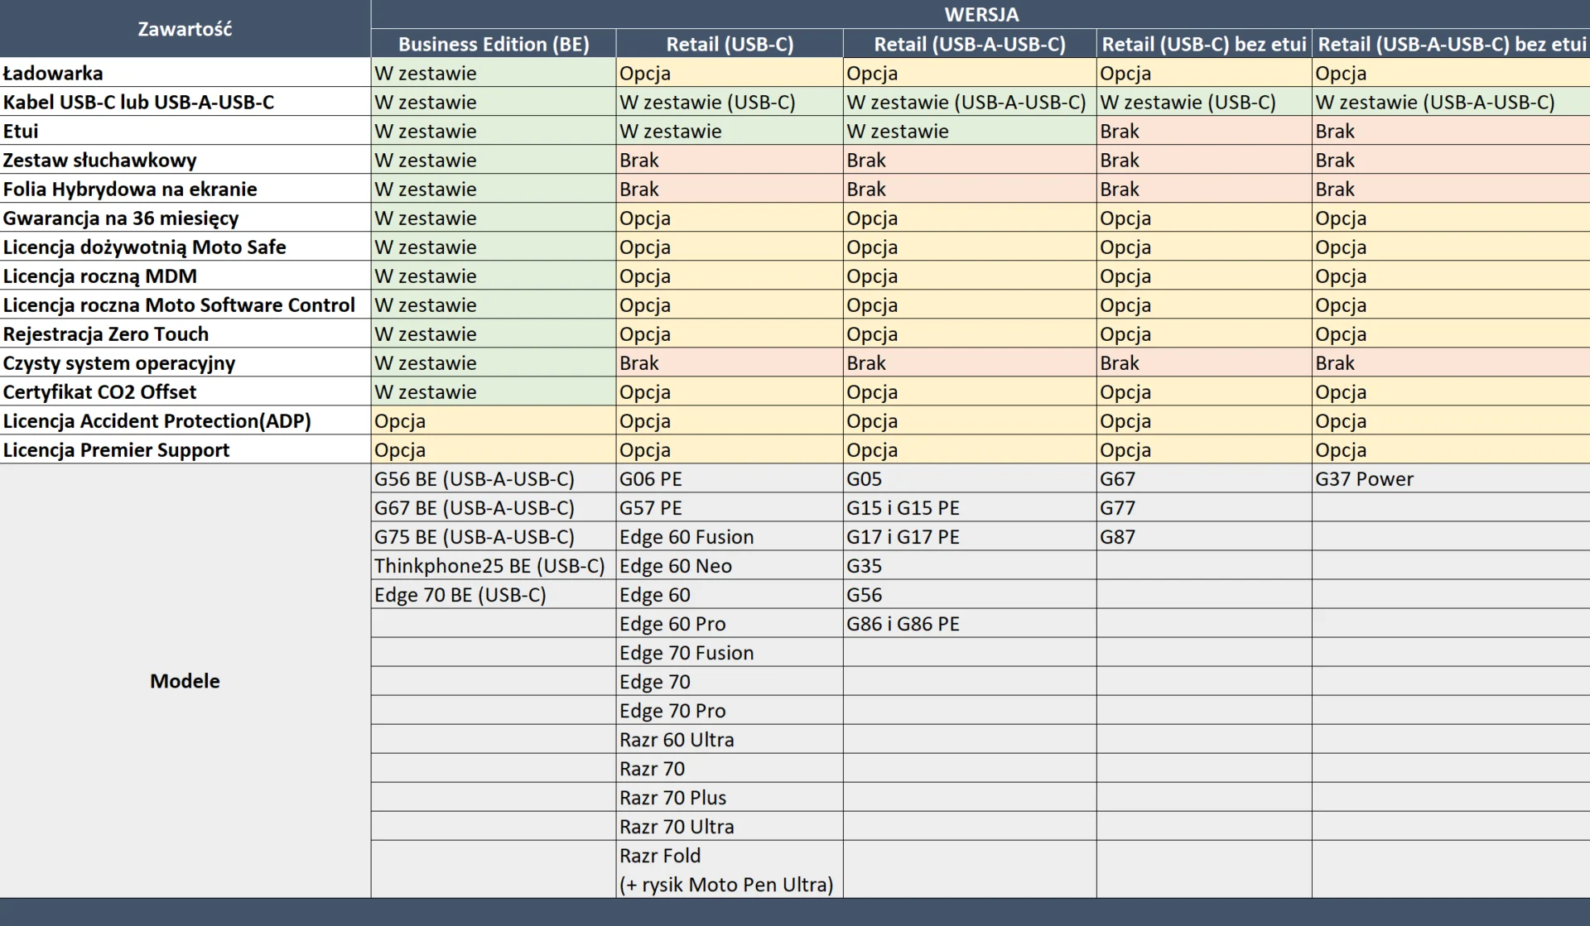Select the 'Modele' merged cell
1590x926 pixels.
coord(185,680)
